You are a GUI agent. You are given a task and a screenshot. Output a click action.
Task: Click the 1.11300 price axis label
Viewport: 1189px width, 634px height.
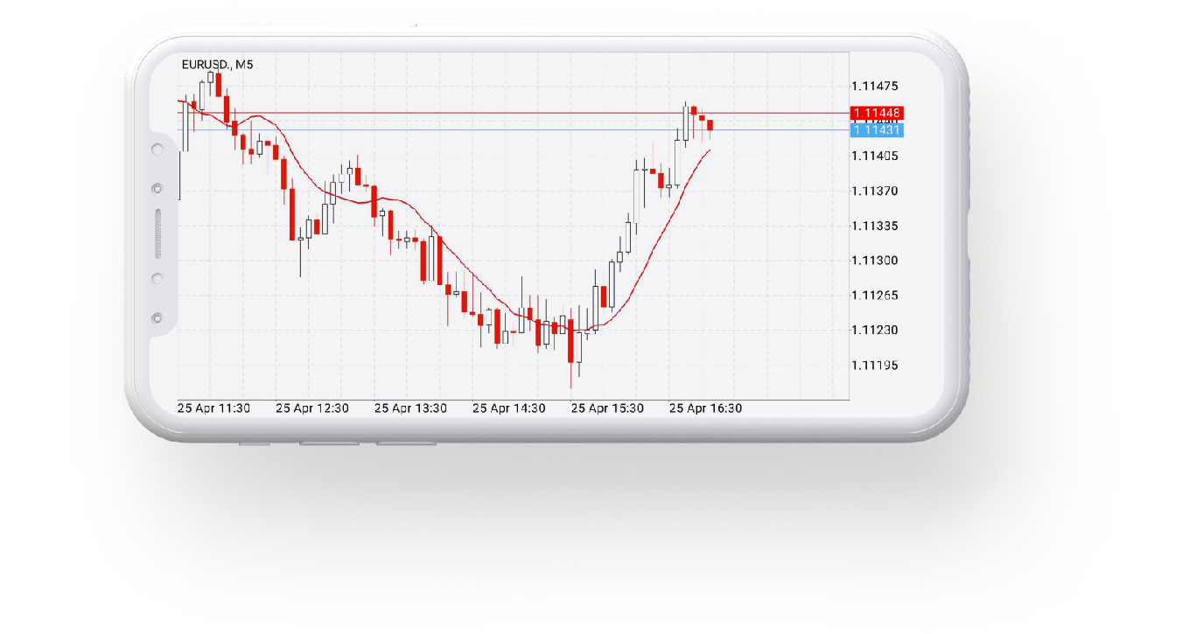pyautogui.click(x=875, y=261)
